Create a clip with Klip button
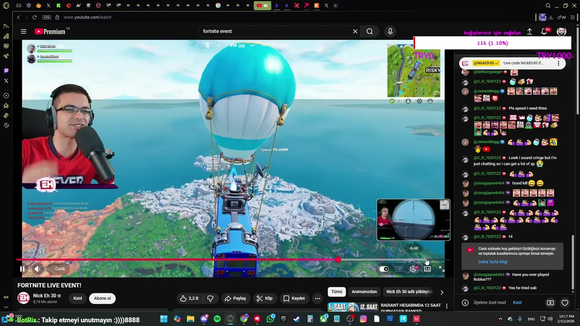 (x=264, y=298)
